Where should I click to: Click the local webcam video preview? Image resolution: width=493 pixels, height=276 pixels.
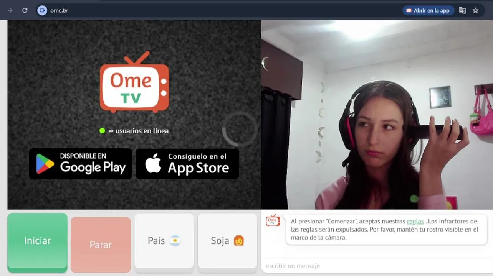pyautogui.click(x=377, y=115)
